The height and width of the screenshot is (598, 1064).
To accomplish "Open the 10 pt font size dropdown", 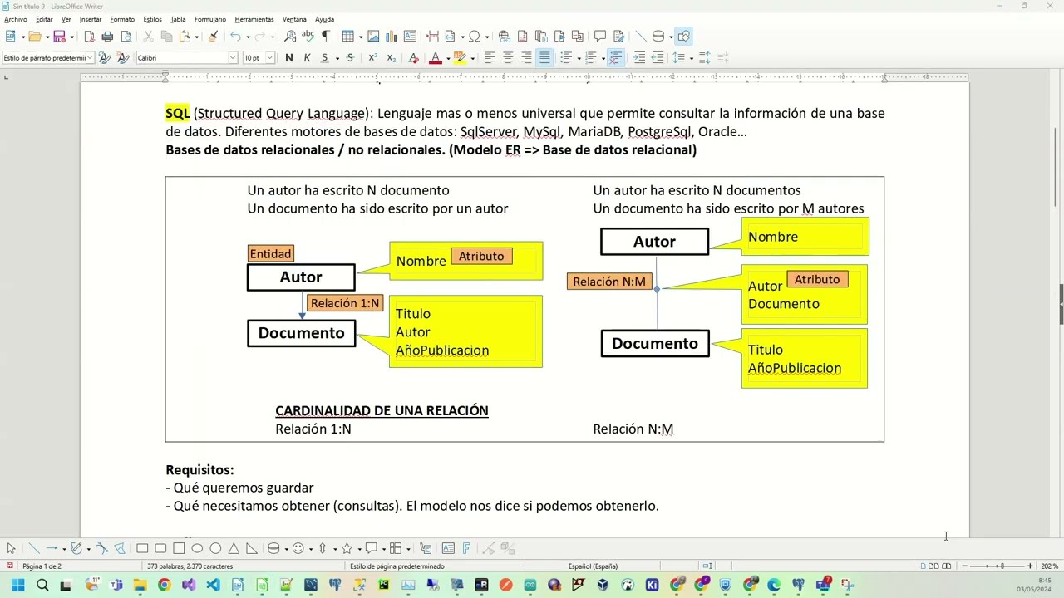I will (270, 58).
